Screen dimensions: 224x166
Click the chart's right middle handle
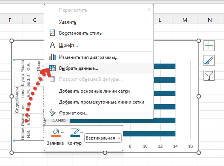coord(199,97)
